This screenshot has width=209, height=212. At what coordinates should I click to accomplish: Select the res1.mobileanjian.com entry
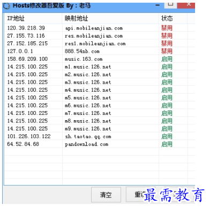95,43
